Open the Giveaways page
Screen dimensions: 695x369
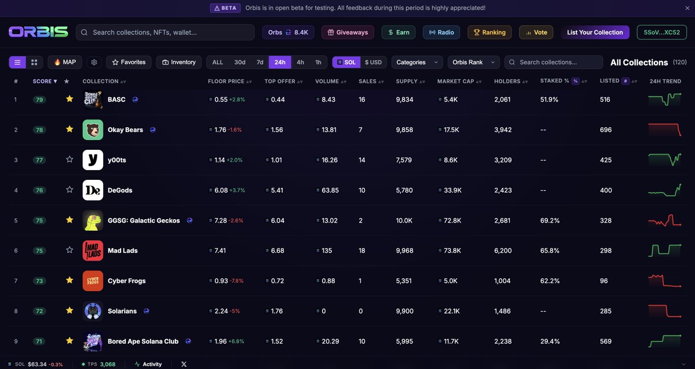coord(348,32)
